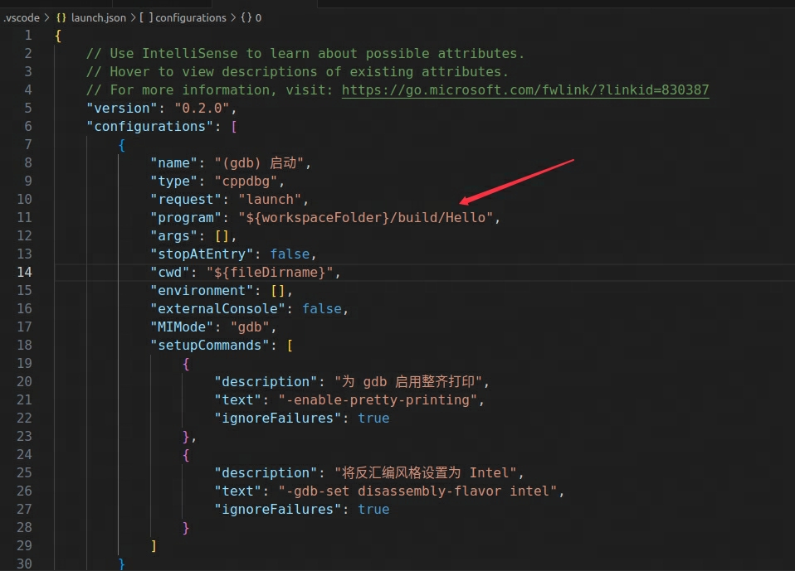Image resolution: width=795 pixels, height=571 pixels.
Task: Click the "ignoreFailures" key on line 22
Action: pyautogui.click(x=278, y=419)
